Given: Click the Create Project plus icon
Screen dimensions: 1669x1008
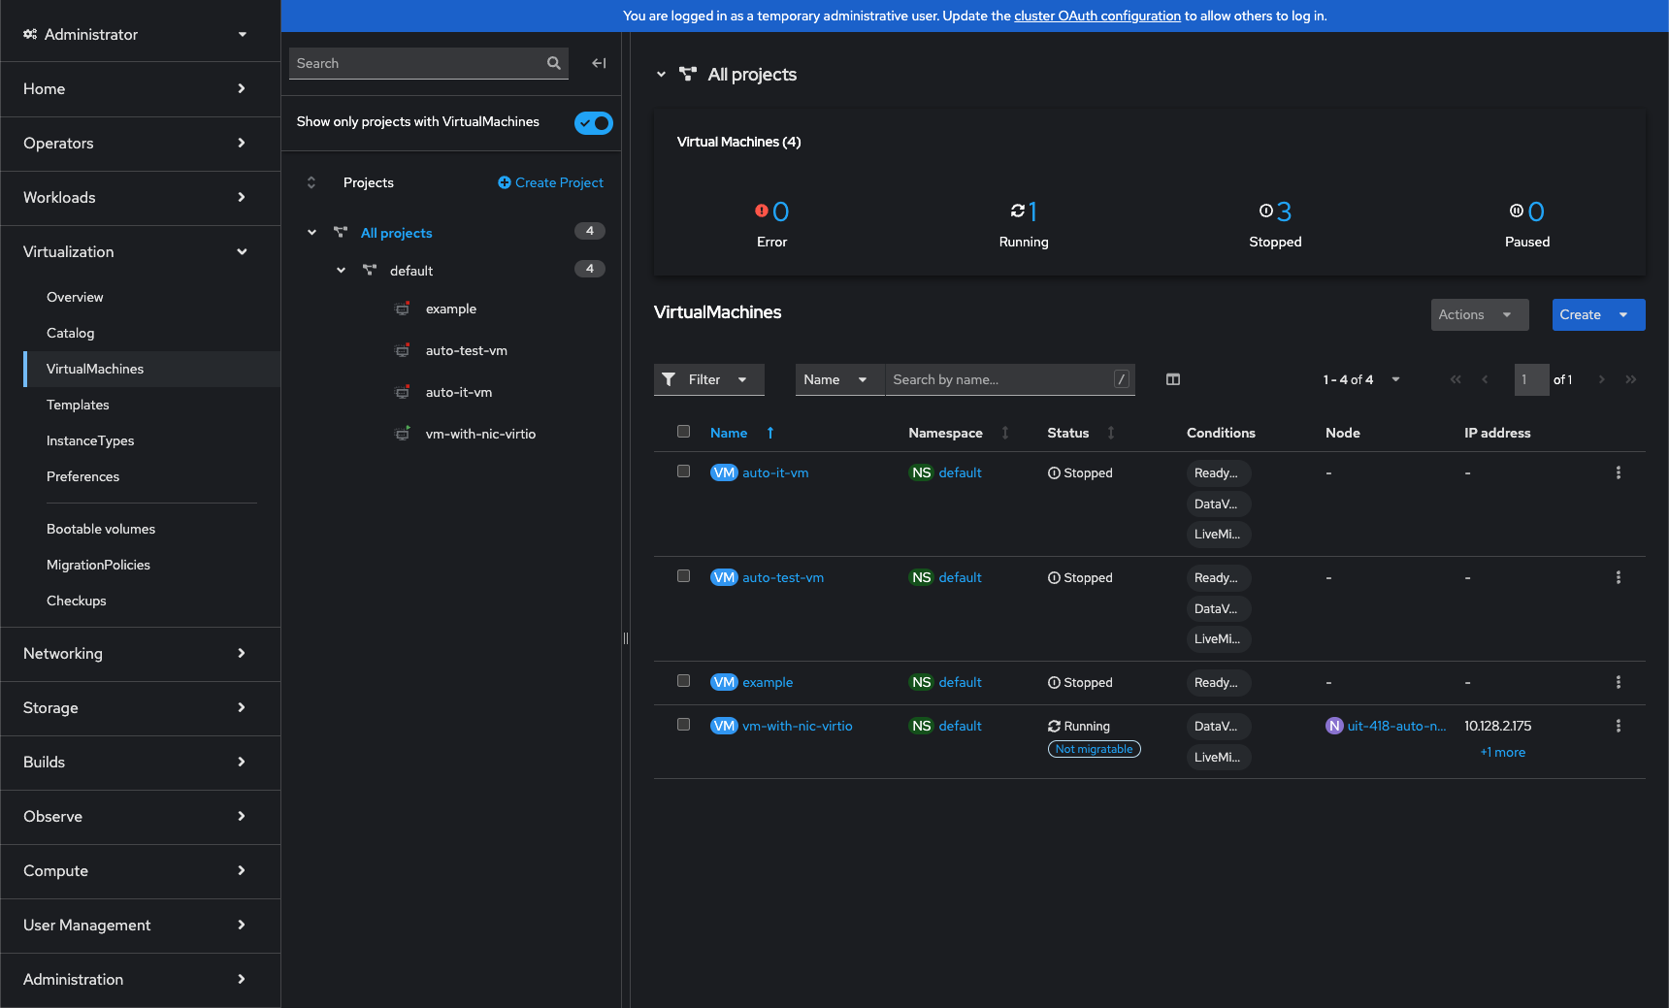Looking at the screenshot, I should tap(505, 182).
